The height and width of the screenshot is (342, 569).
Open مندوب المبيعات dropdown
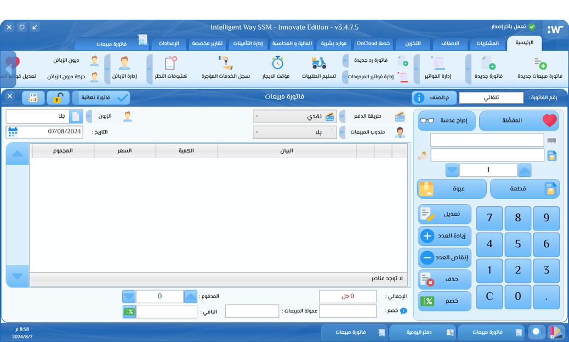(295, 132)
